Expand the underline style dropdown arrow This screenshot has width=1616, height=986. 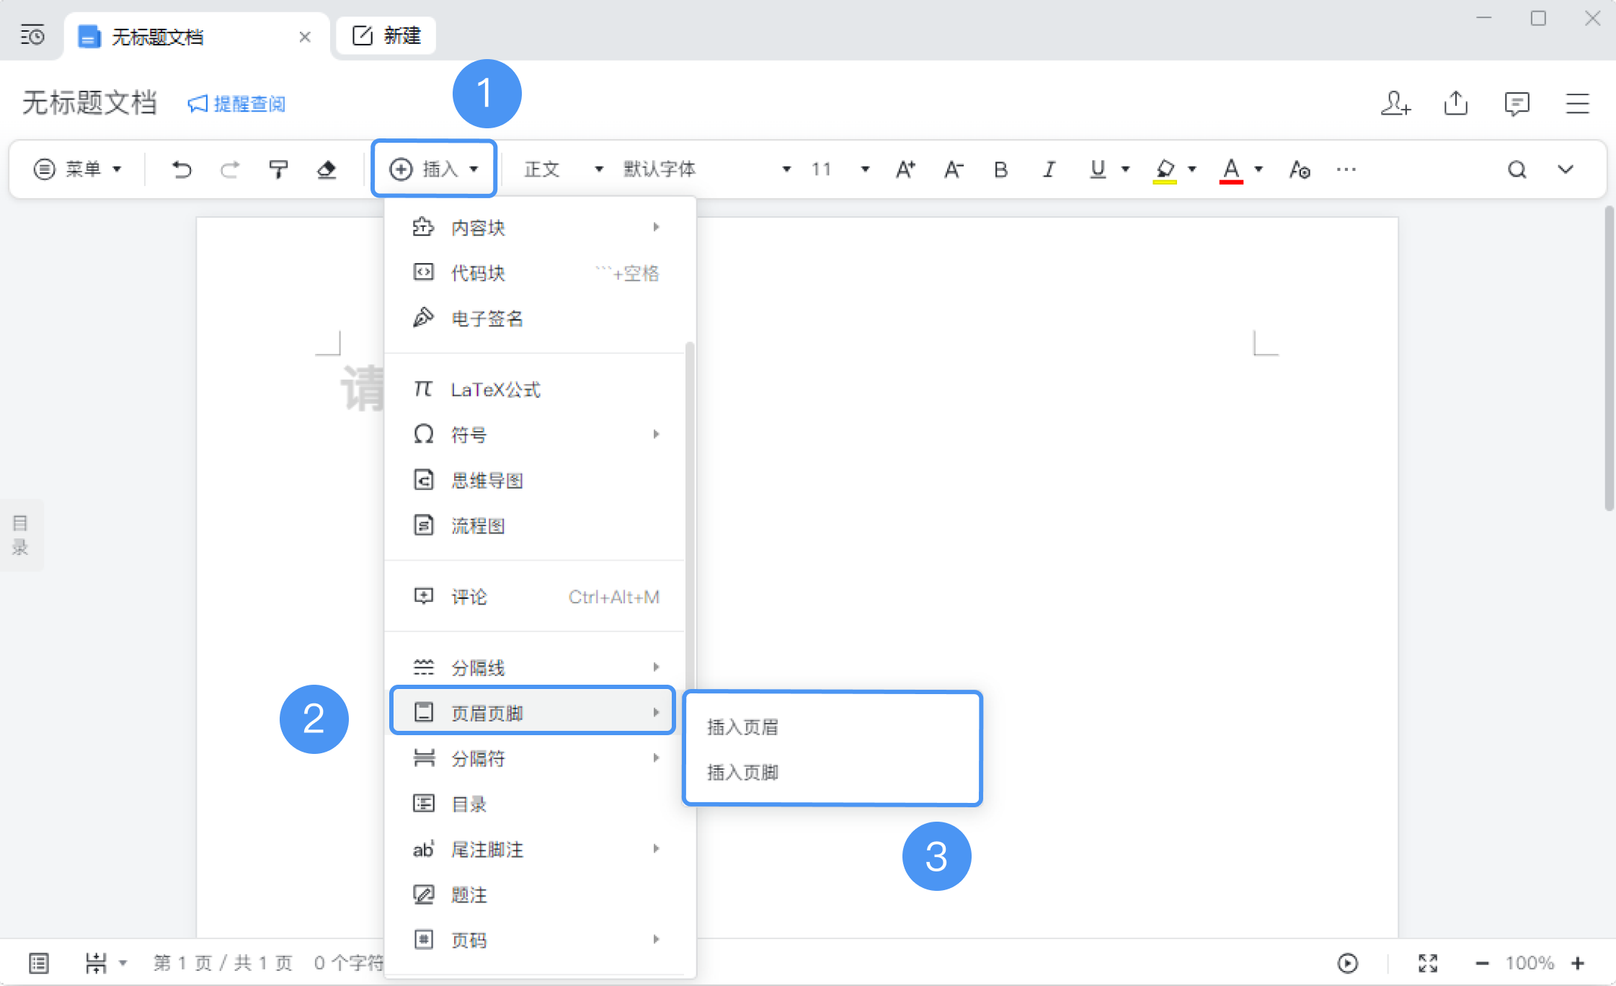[1125, 169]
